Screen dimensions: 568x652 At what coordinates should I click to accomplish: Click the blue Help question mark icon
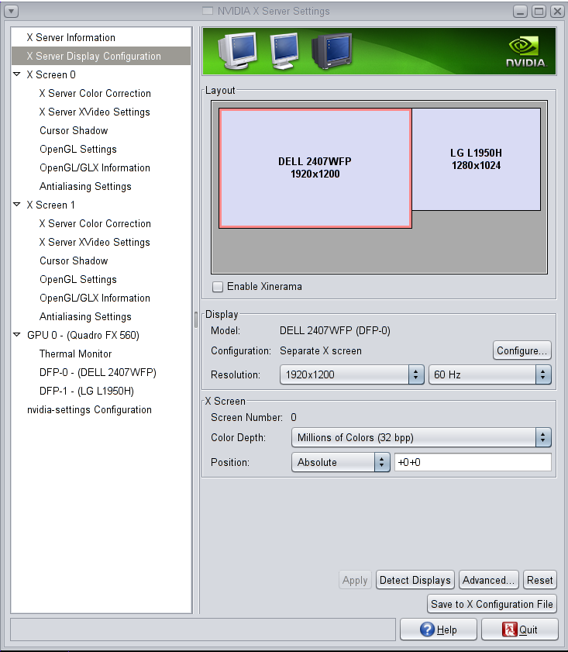coord(427,630)
